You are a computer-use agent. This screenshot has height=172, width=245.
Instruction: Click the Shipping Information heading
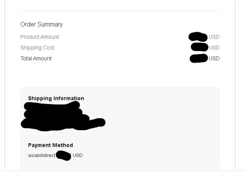tap(56, 98)
